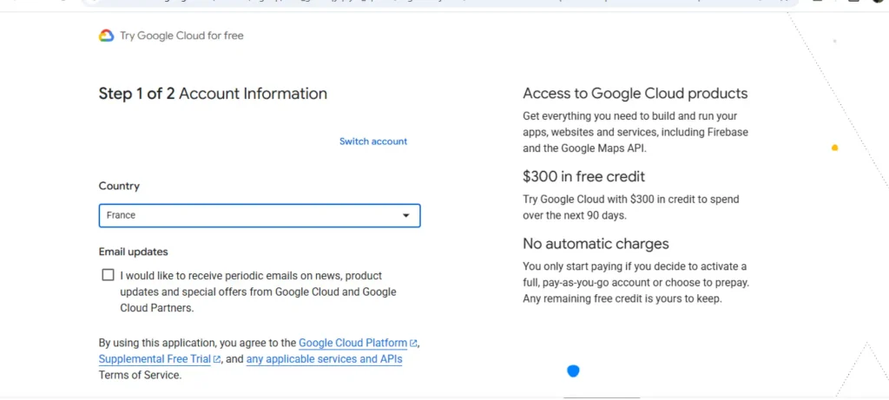Enable the periodic emails checkbox
Screen dimensions: 889x400
tap(108, 275)
